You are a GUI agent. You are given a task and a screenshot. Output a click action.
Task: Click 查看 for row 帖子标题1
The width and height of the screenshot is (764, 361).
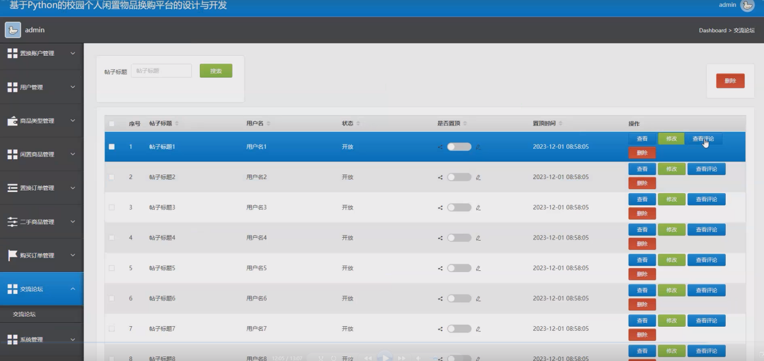point(642,139)
